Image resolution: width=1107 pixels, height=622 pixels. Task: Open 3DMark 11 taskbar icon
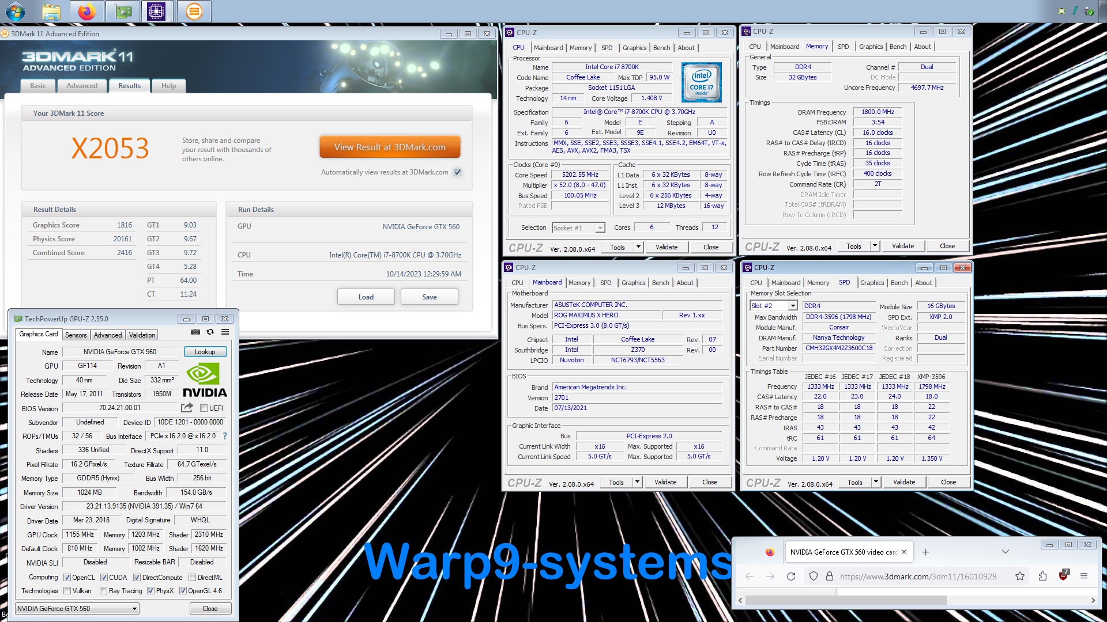[x=194, y=11]
